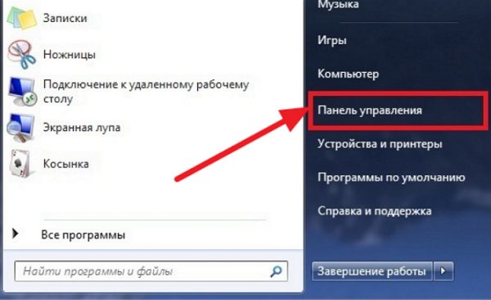This screenshot has width=491, height=300.
Task: Open the Записки sticky notes icon
Action: coord(22,18)
